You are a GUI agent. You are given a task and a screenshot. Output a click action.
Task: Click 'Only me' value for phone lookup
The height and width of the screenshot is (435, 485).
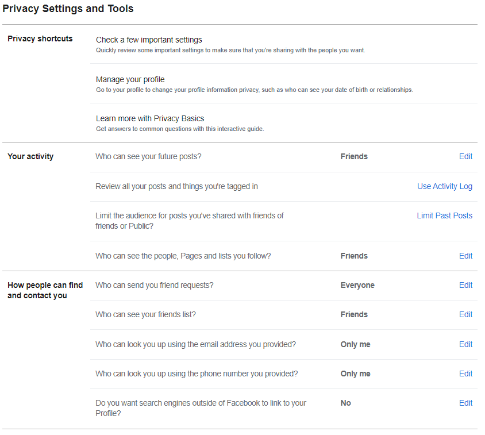pyautogui.click(x=355, y=374)
